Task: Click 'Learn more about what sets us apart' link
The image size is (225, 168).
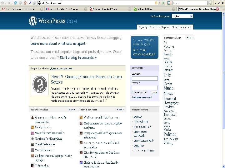Action: point(58,44)
